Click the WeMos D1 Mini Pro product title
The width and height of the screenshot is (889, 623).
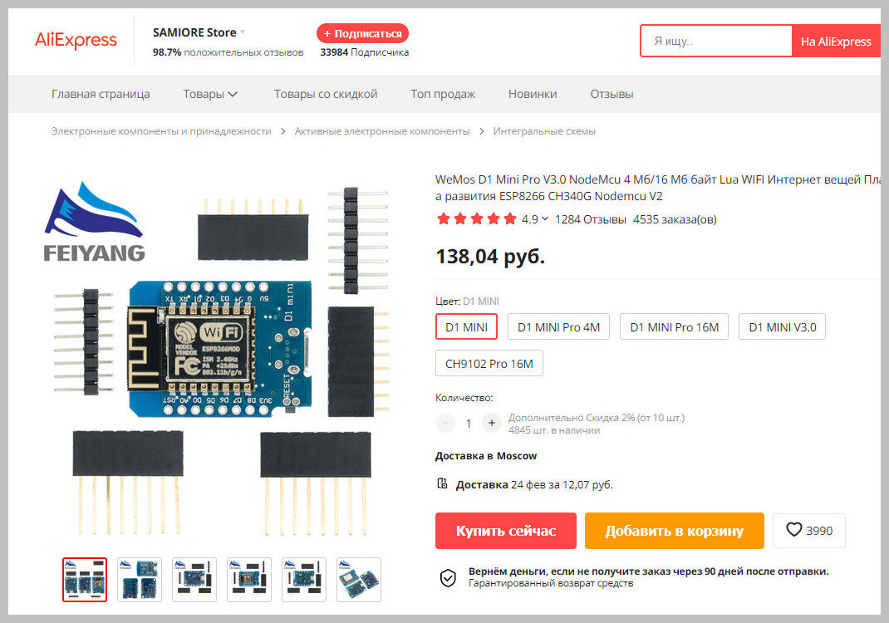tap(658, 188)
